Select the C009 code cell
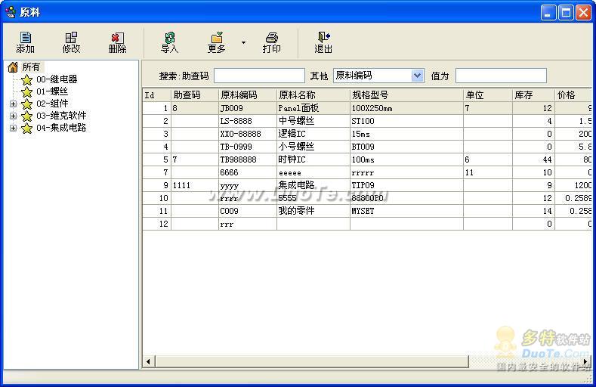 248,211
